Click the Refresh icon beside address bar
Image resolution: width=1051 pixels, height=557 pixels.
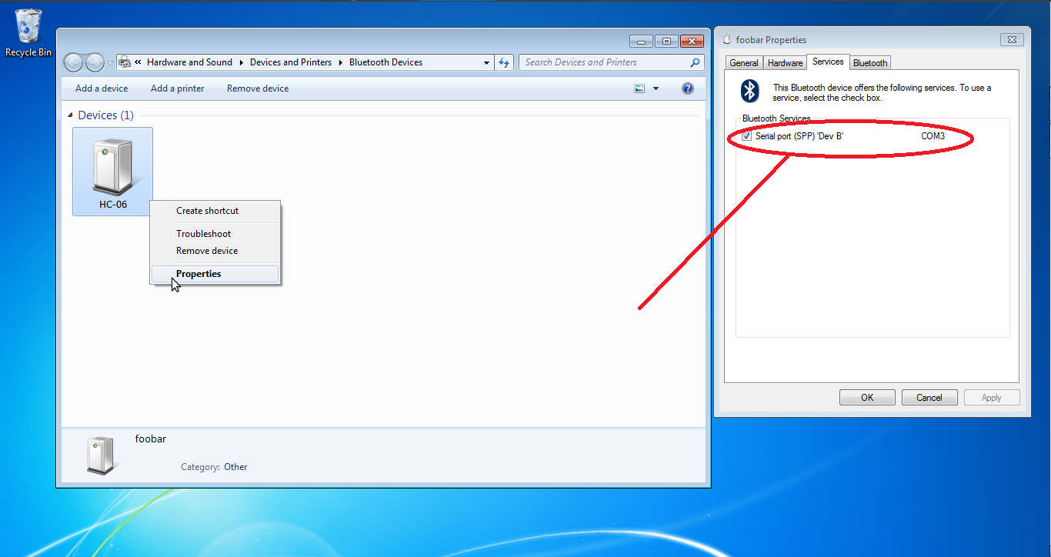tap(504, 63)
